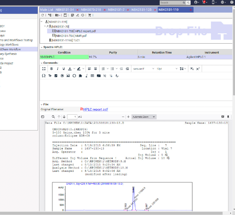The image size is (235, 215).
Task: Toggle subscript formatting
Action: pyautogui.click(x=192, y=69)
